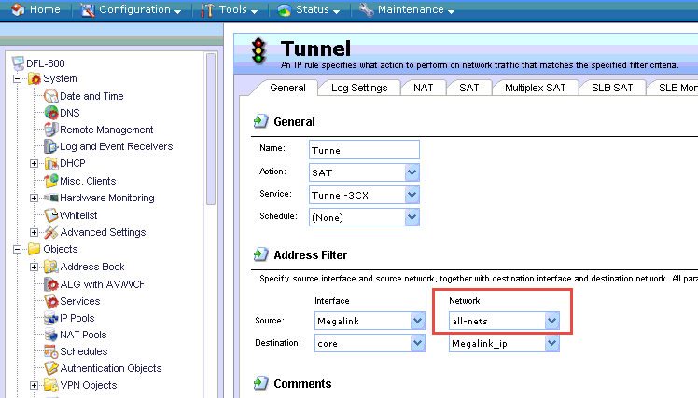This screenshot has width=698, height=398.
Task: Select the General tab
Action: (x=287, y=88)
